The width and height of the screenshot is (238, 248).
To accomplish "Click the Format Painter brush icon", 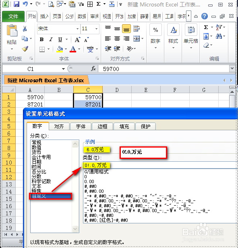I will tap(25, 49).
